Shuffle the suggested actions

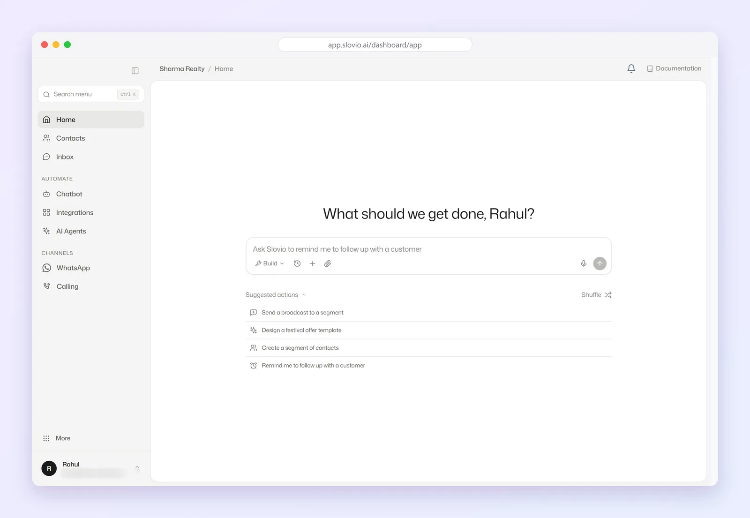596,295
